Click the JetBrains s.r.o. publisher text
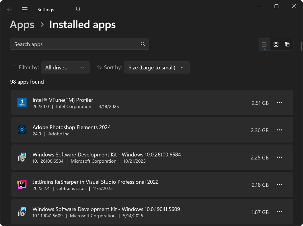Screen dimensions: 303x226 (71, 188)
